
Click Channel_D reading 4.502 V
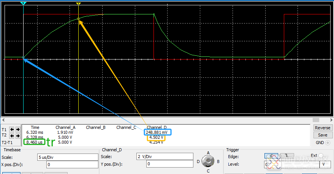pos(156,138)
